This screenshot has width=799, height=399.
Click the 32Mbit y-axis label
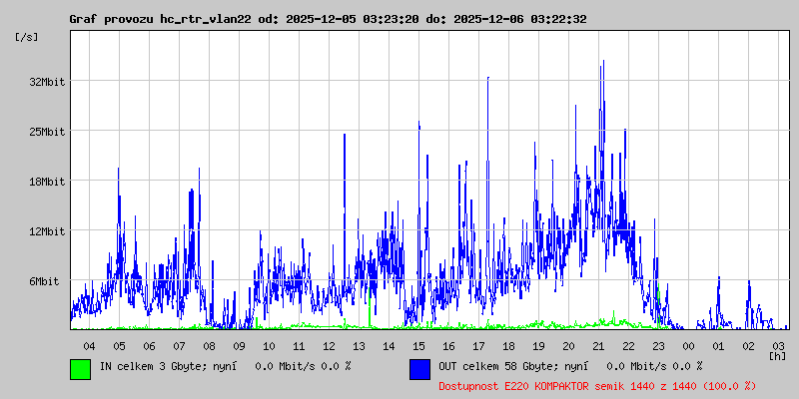point(47,82)
